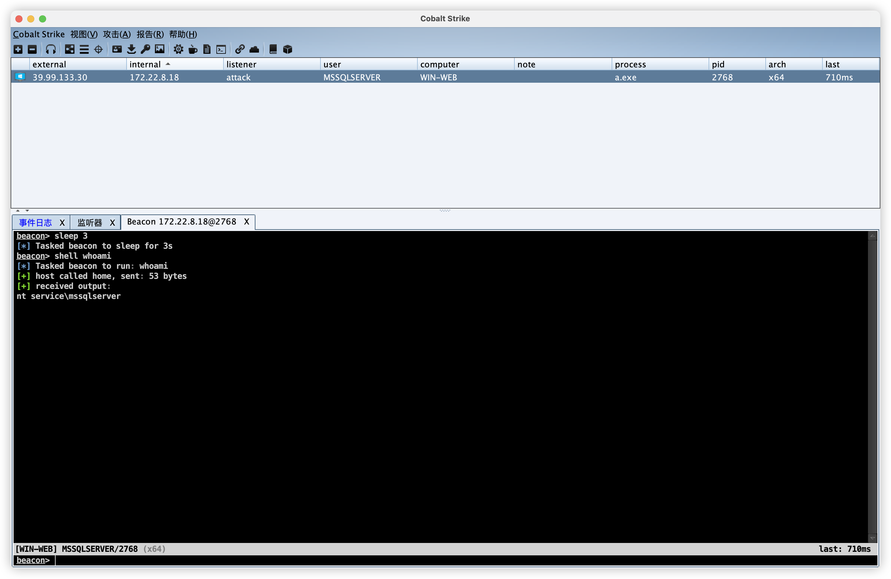Open the 报告(R) menu
Image resolution: width=891 pixels, height=579 pixels.
click(150, 34)
